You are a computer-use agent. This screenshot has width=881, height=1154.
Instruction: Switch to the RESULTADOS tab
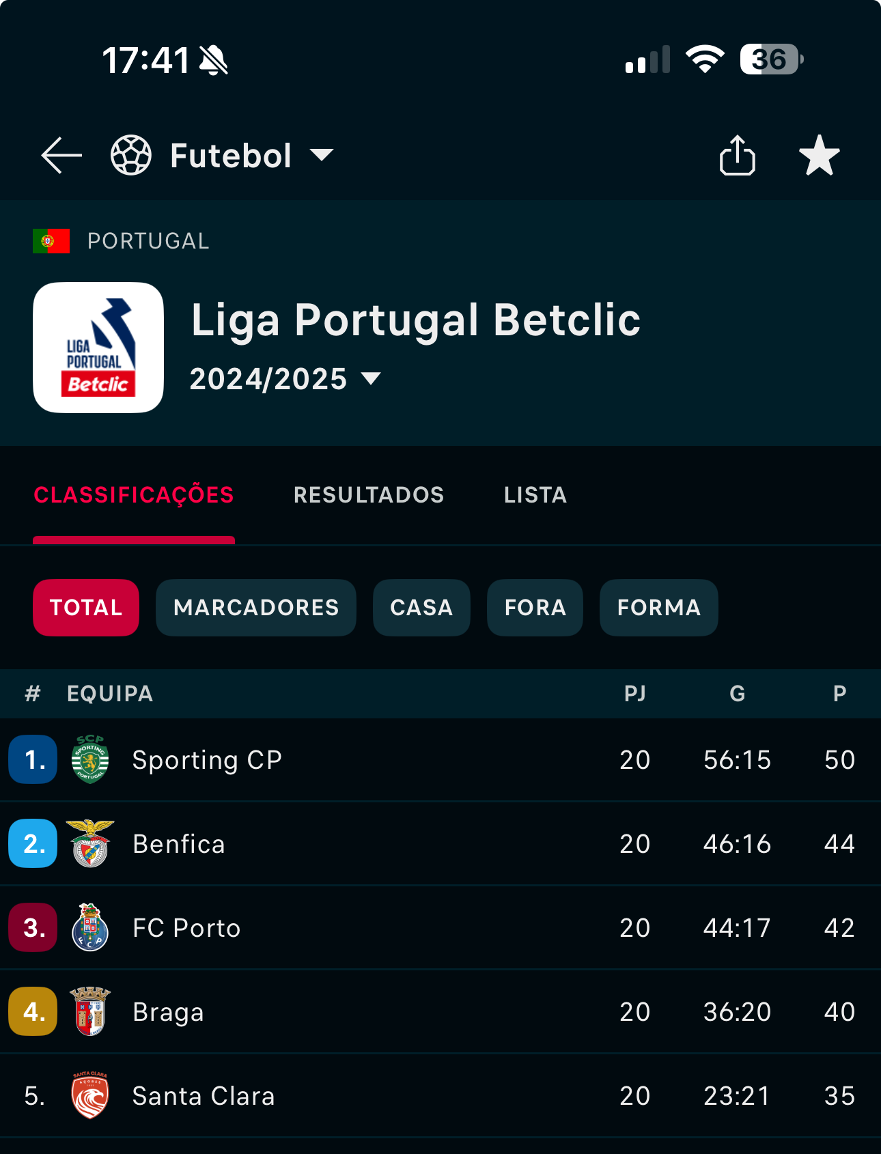click(369, 495)
